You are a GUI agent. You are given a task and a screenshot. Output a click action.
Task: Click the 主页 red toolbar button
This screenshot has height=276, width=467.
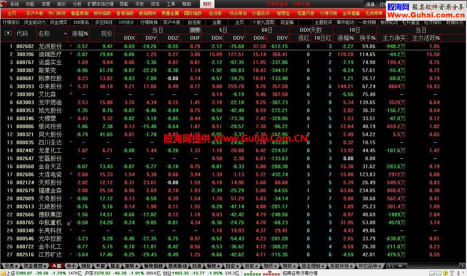[x=12, y=13]
